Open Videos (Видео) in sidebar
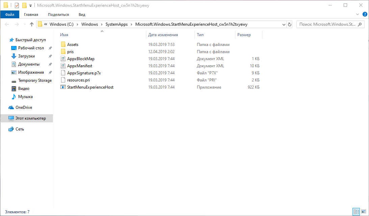 (24, 89)
